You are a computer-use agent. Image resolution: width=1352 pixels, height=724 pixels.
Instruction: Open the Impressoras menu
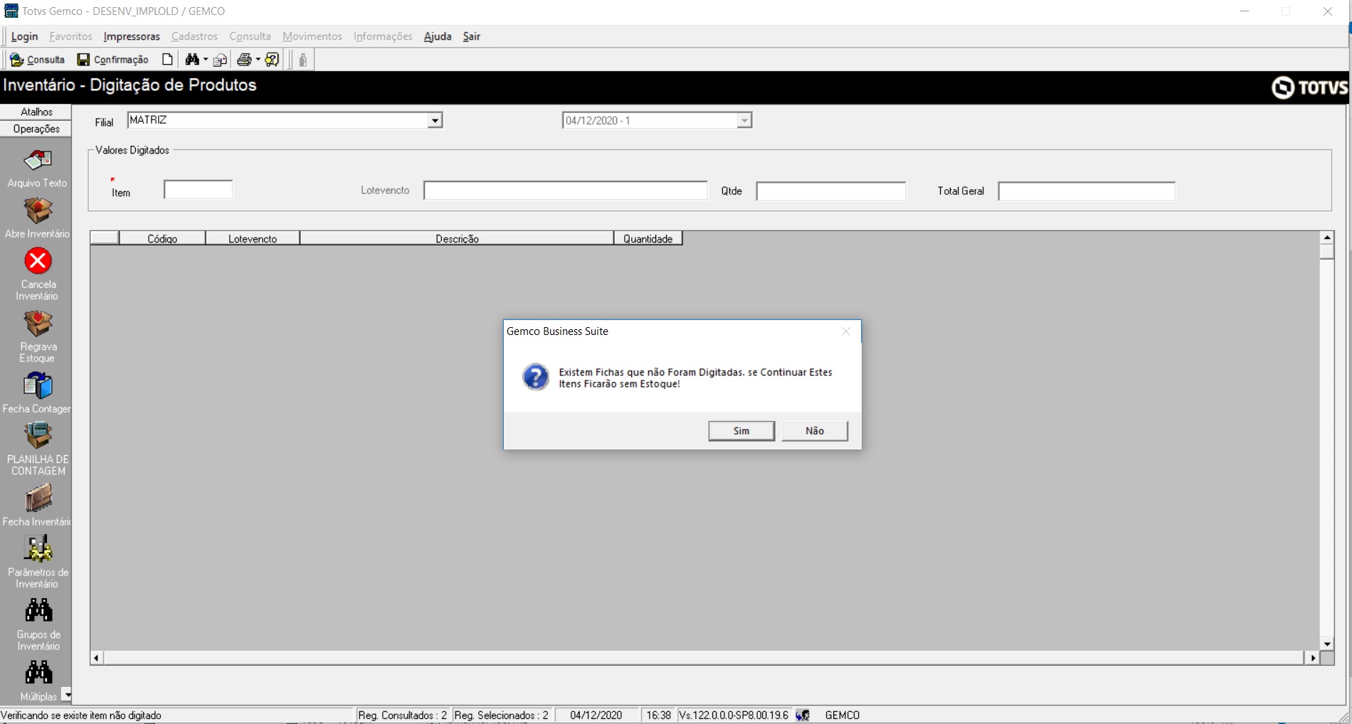pos(132,36)
